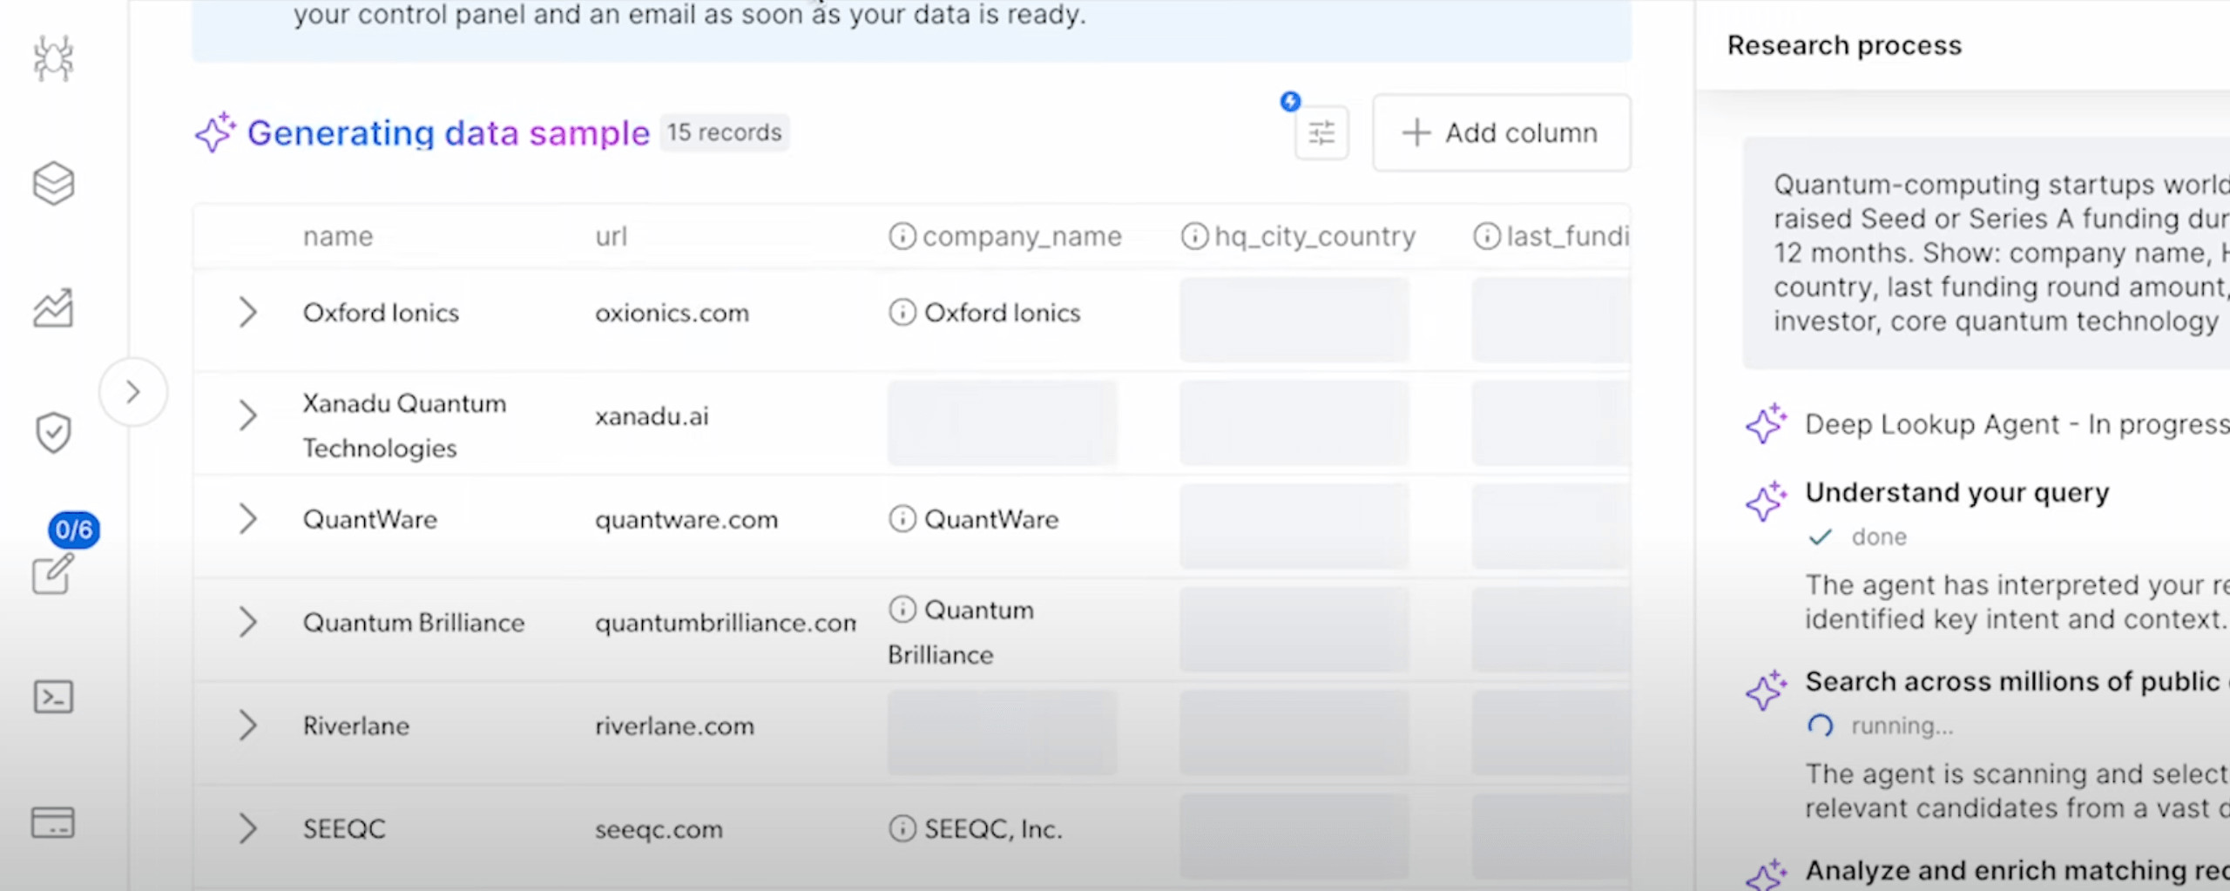Viewport: 2230px width, 891px height.
Task: Click the lightning badge above the filter icon
Action: click(x=1290, y=101)
